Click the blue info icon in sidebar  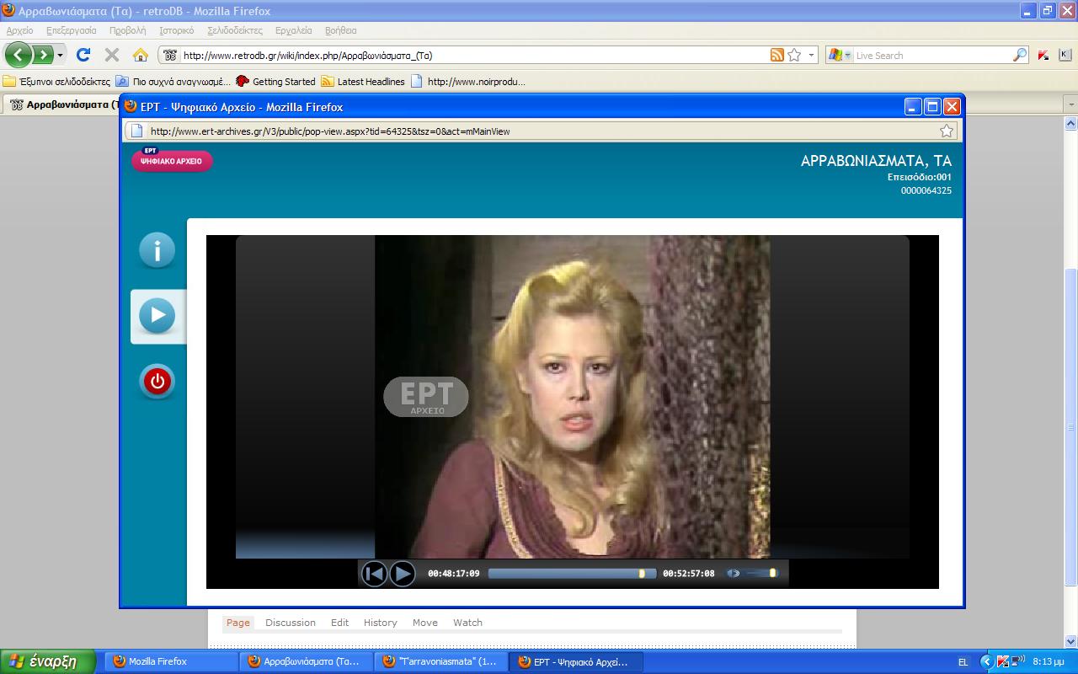pos(157,250)
